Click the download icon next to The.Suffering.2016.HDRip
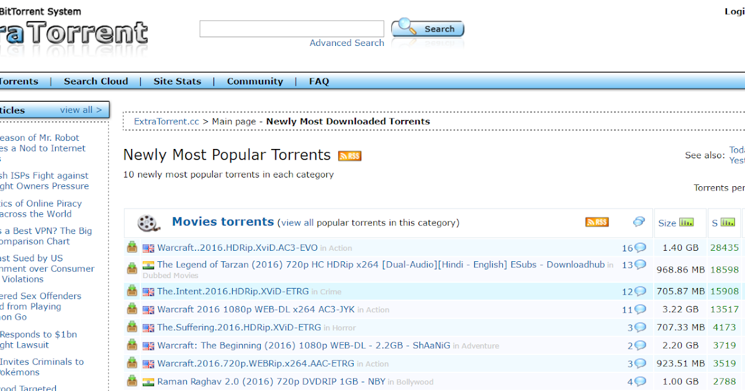 [132, 327]
